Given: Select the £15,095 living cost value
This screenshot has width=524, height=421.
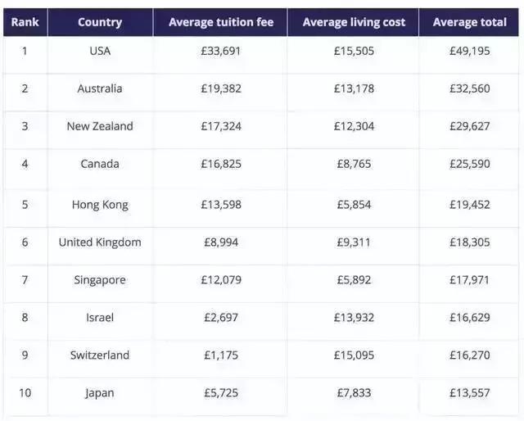Looking at the screenshot, I should [x=354, y=355].
